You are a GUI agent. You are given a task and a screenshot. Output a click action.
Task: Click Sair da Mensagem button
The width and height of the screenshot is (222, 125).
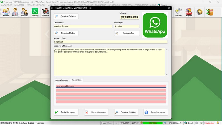point(156,112)
